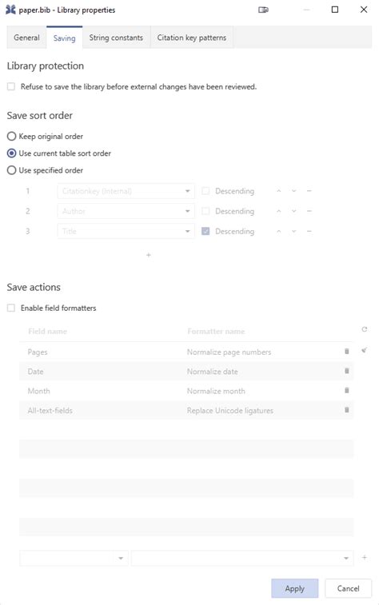Select Keep original order option
Viewport: 379px width, 605px height.
point(11,136)
